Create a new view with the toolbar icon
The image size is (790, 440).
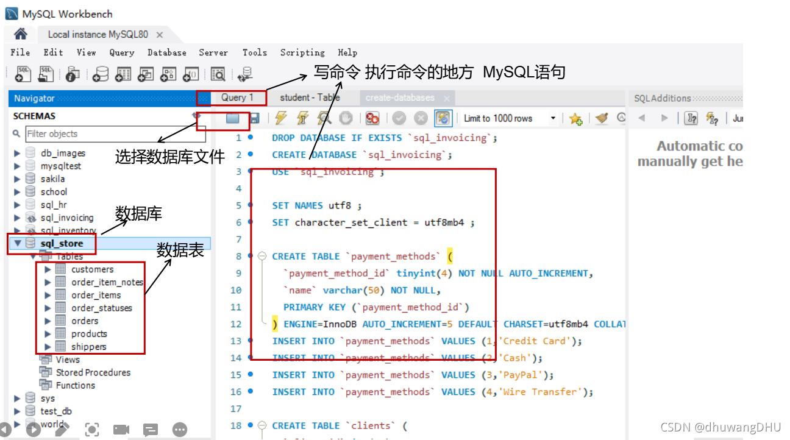(x=146, y=74)
